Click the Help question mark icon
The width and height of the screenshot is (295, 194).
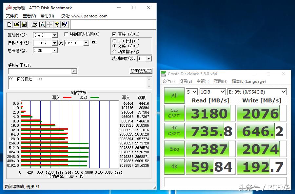point(56,24)
